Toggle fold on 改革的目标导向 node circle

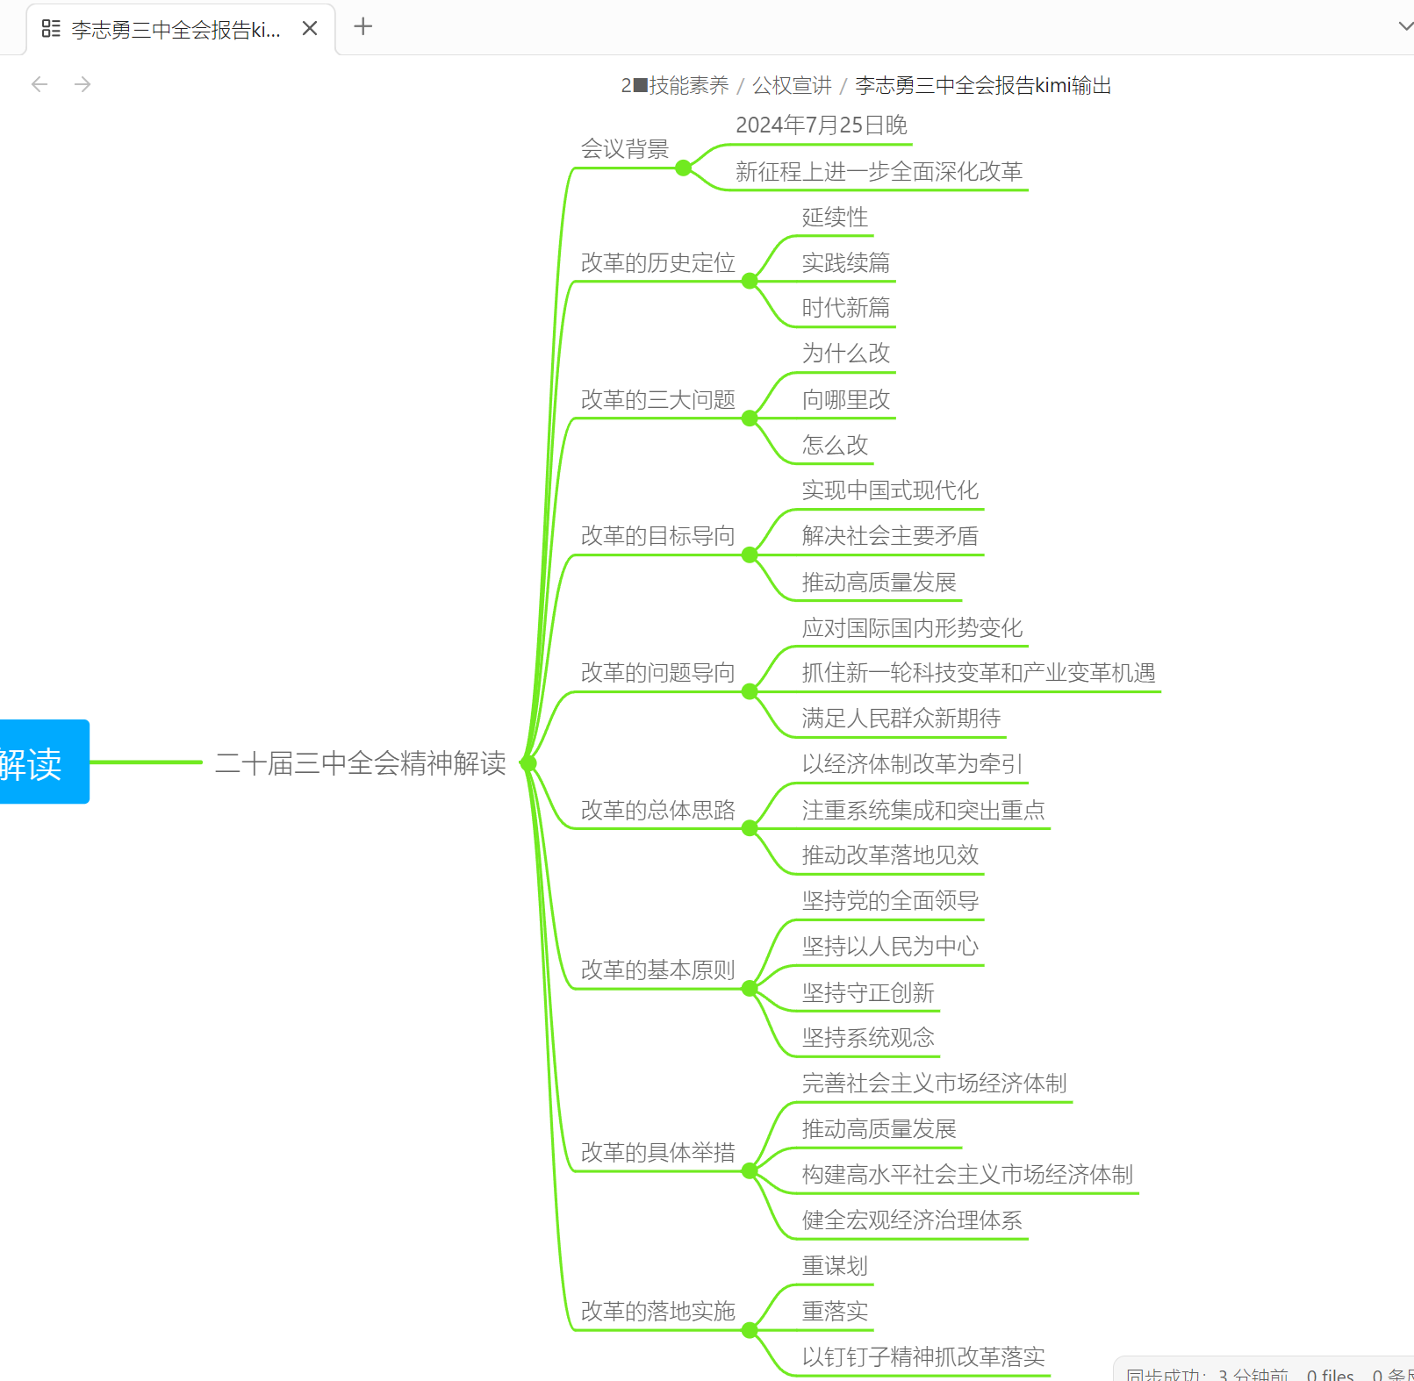tap(750, 555)
